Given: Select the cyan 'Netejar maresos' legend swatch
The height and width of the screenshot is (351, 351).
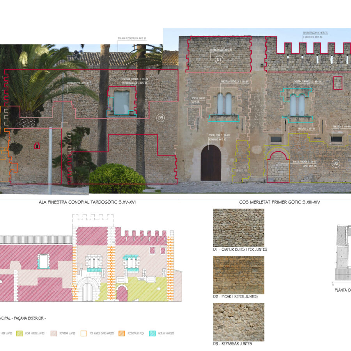Looking at the screenshot, I should click(x=152, y=333).
